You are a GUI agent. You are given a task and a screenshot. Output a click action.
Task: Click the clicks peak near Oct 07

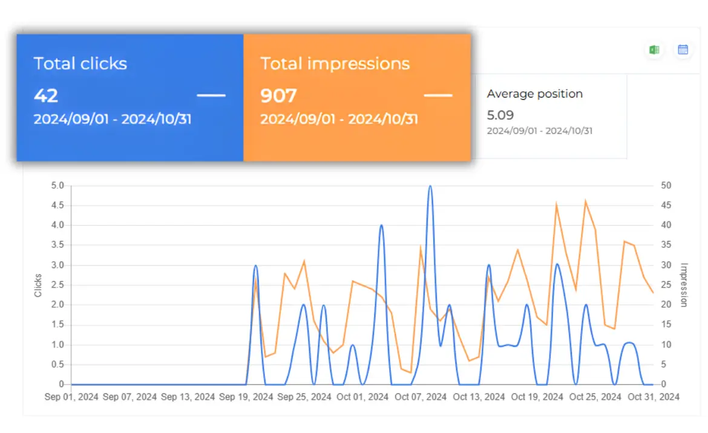click(430, 186)
